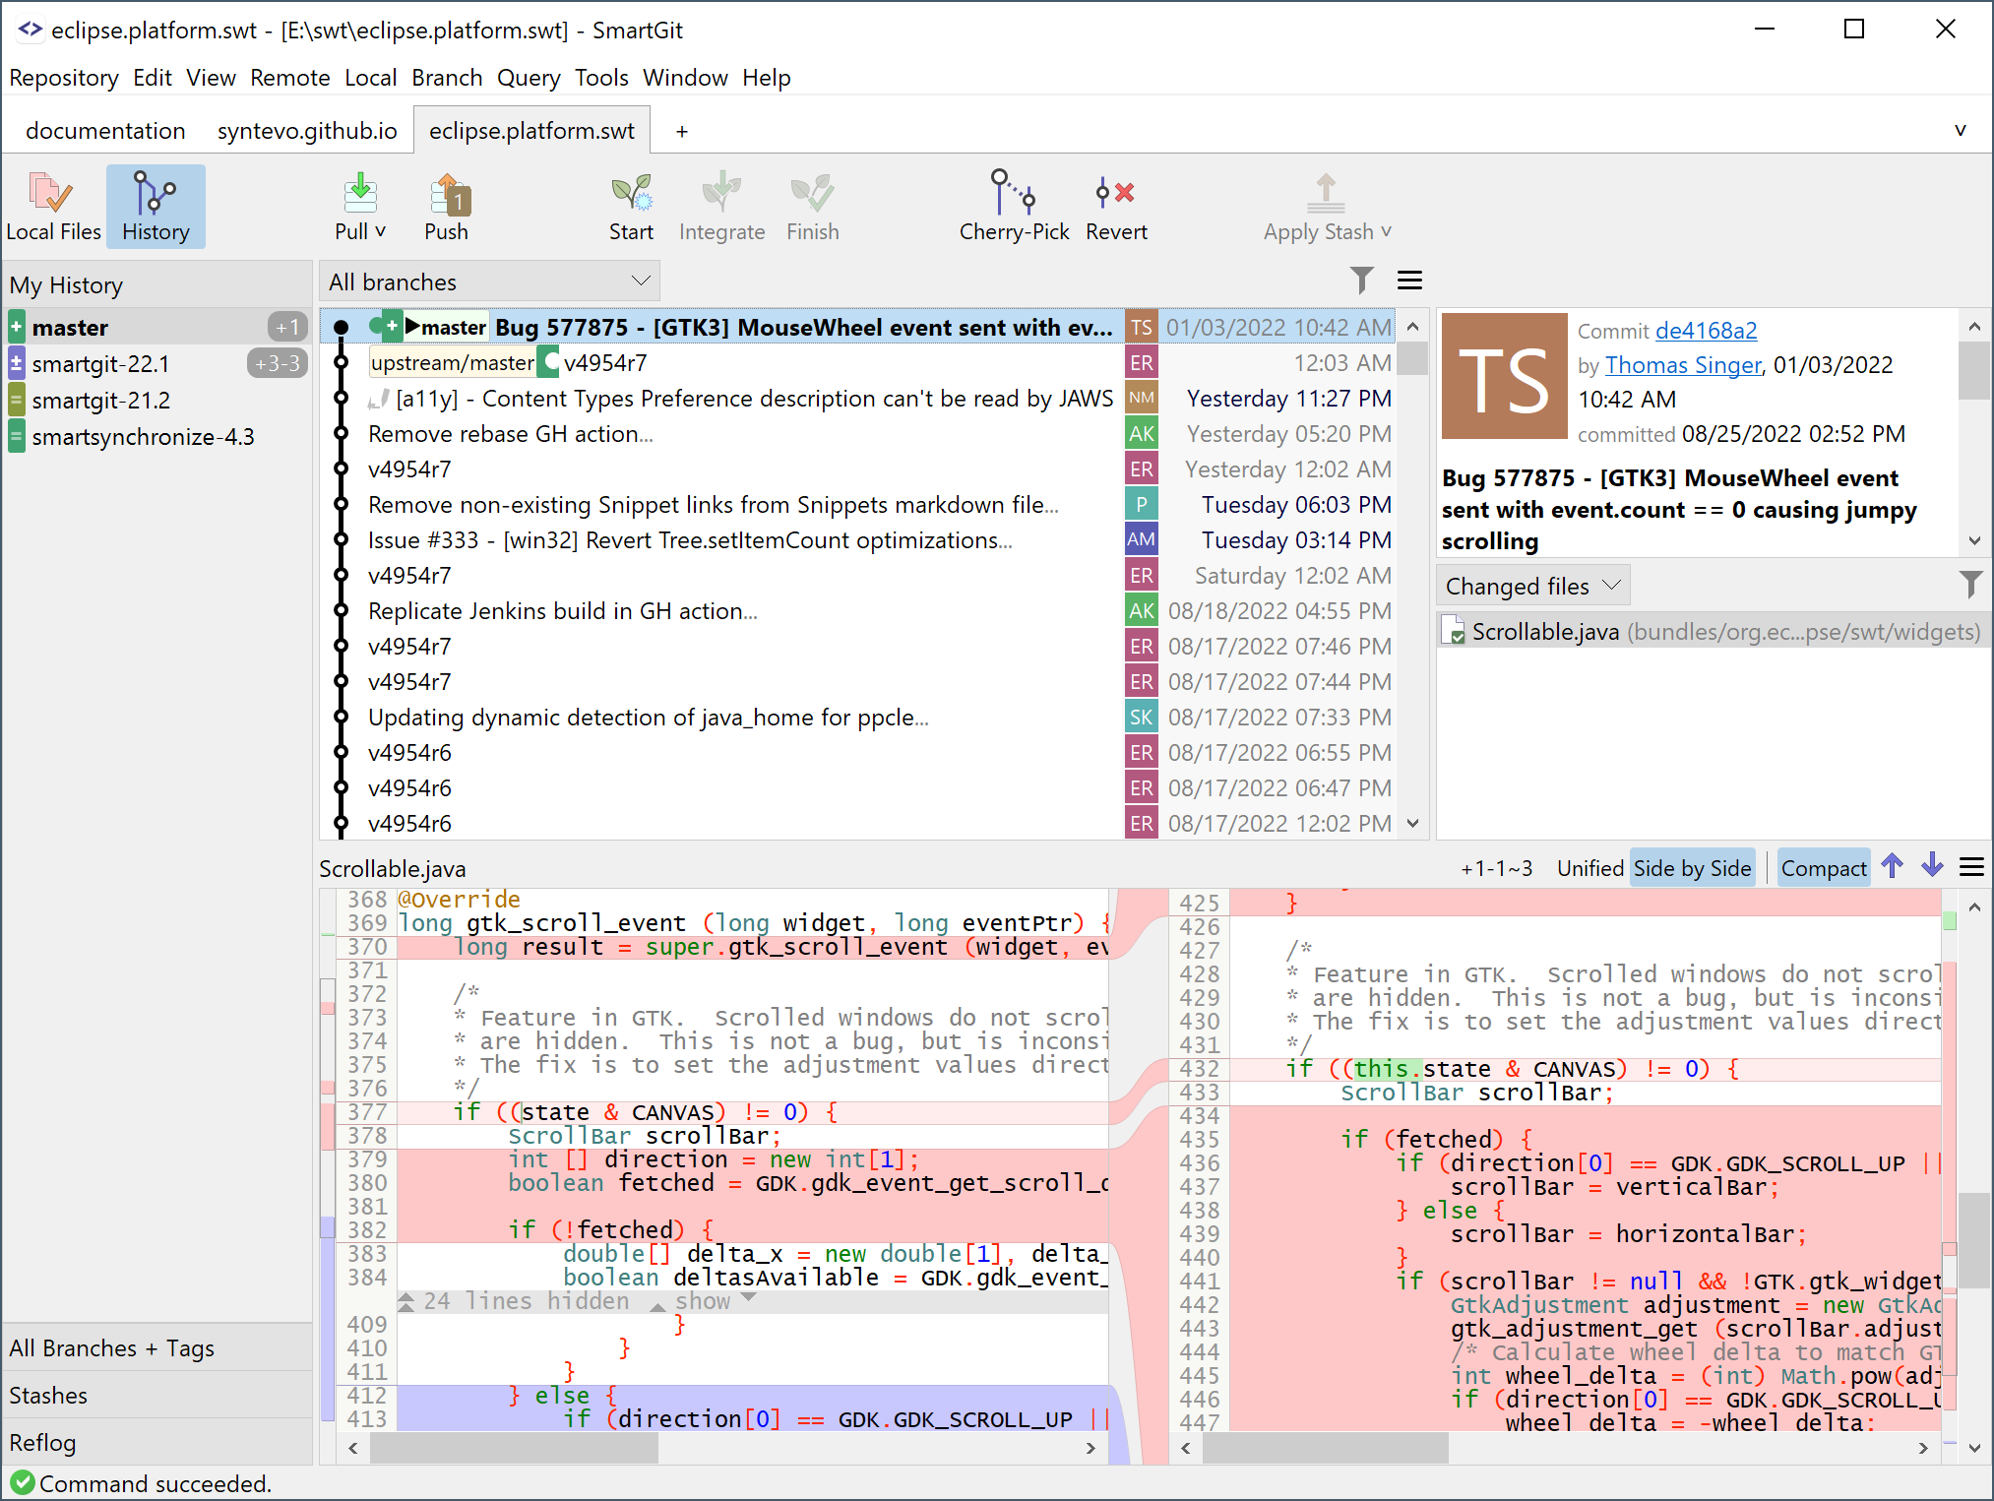
Task: Switch to documentation repository tab
Action: point(105,131)
